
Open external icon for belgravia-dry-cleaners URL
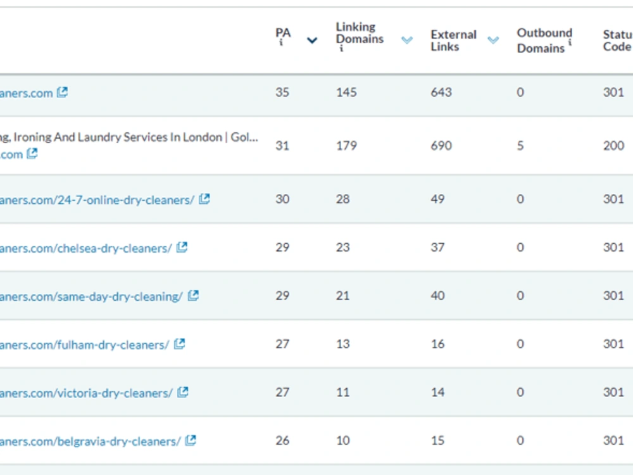[x=191, y=440]
